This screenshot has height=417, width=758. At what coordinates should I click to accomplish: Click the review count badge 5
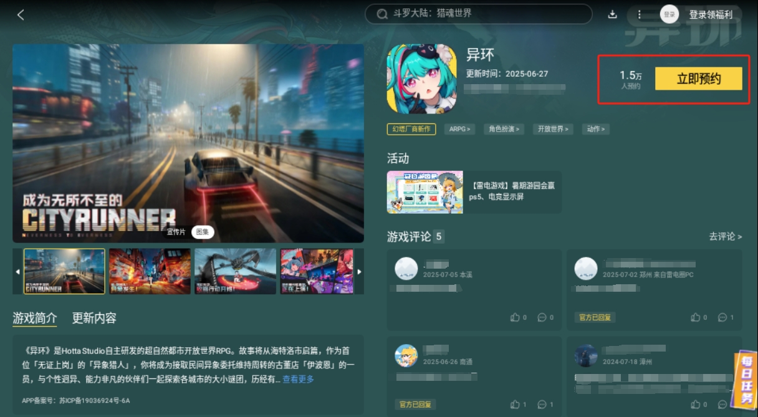pyautogui.click(x=439, y=237)
